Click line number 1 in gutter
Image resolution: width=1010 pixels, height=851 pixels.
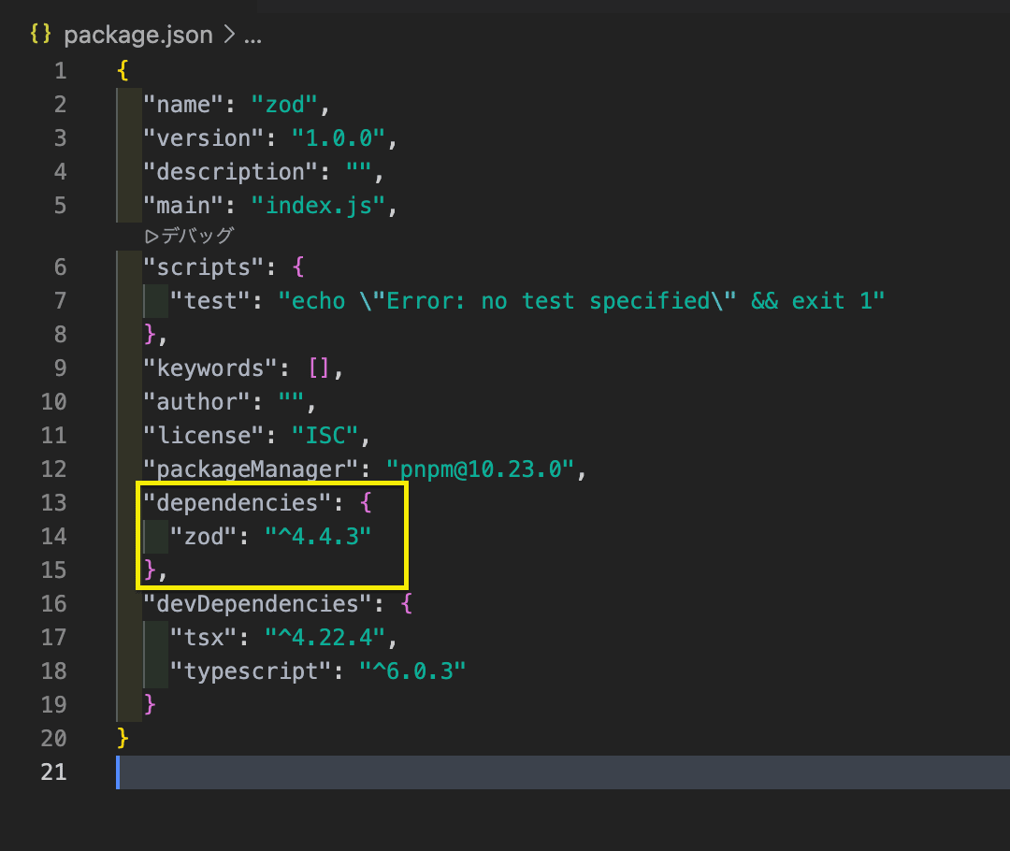coord(61,71)
